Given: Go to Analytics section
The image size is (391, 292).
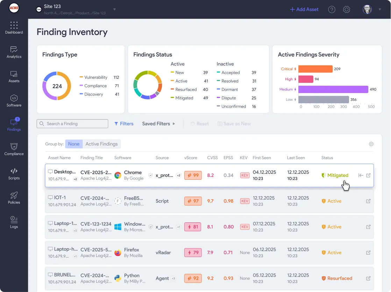Looking at the screenshot, I should click(14, 52).
